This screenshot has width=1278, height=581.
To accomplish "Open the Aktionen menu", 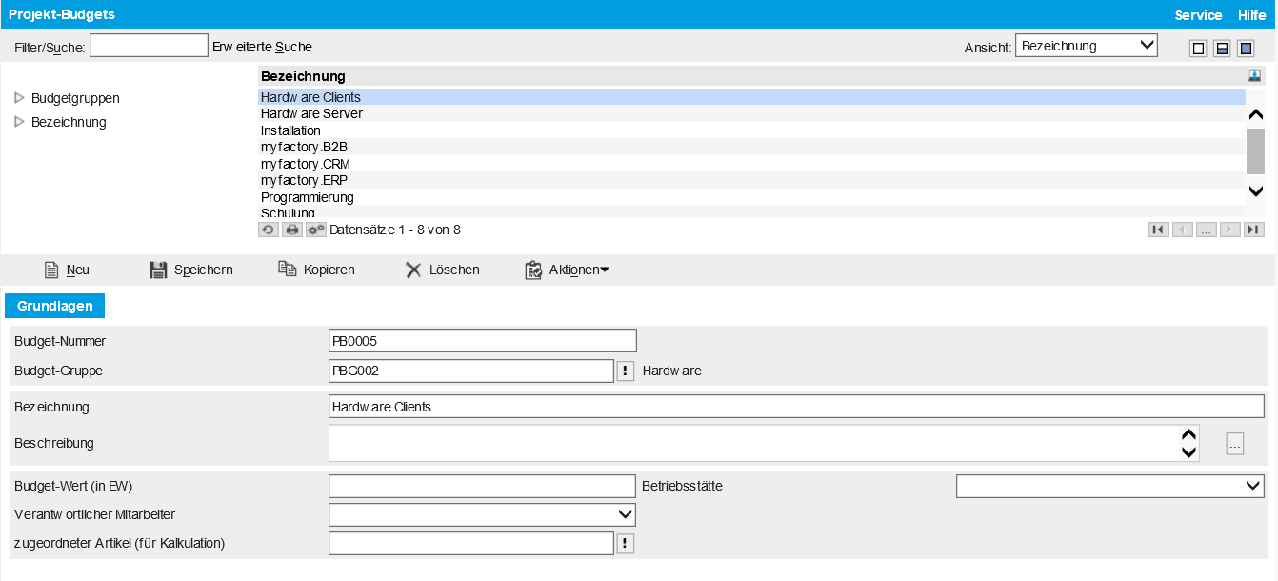I will (x=568, y=270).
